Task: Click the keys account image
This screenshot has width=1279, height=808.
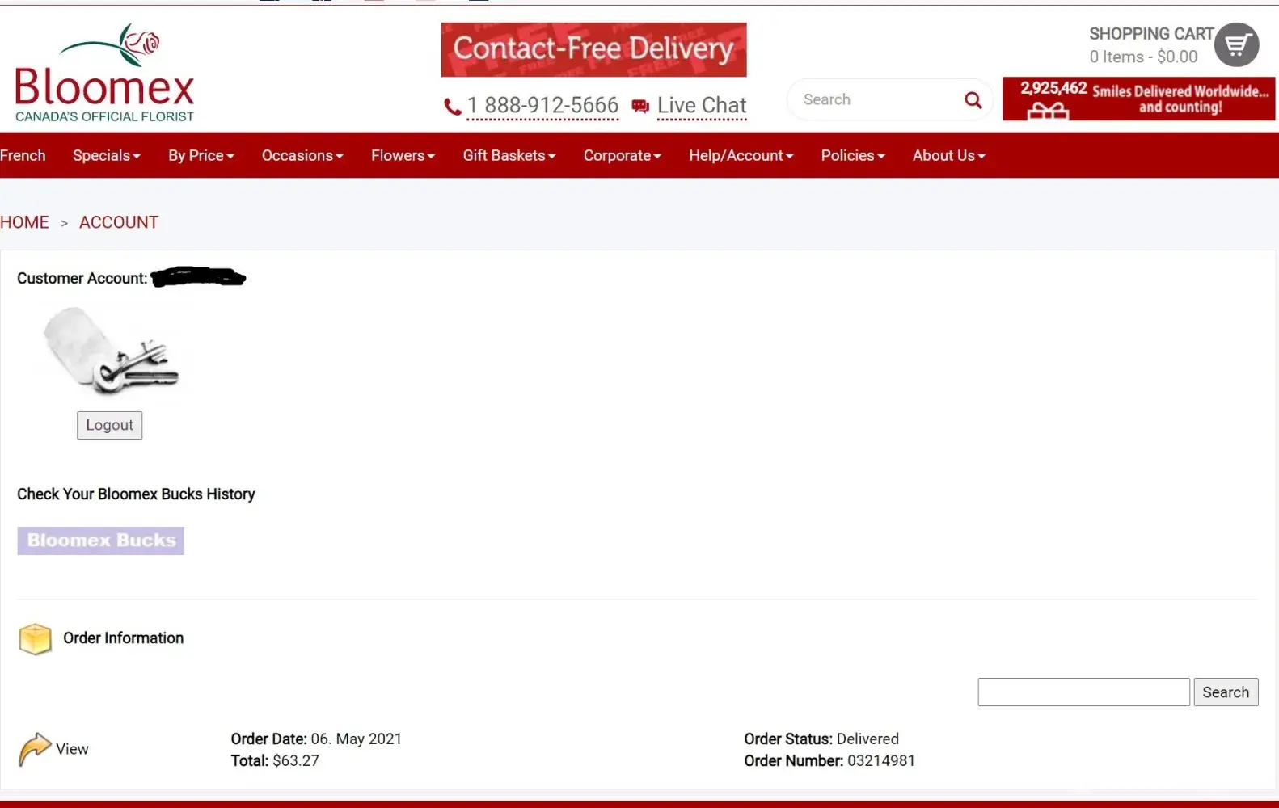Action: tap(110, 351)
